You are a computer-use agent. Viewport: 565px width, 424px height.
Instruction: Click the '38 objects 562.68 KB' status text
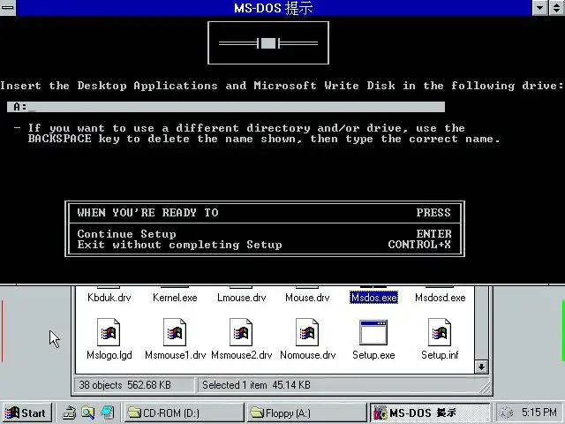pos(125,385)
